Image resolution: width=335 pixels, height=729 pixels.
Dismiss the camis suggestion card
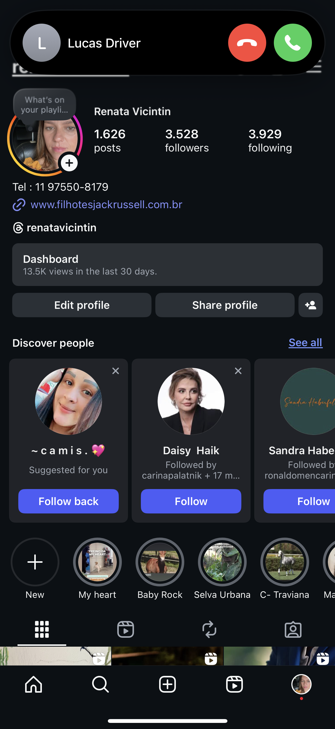115,371
